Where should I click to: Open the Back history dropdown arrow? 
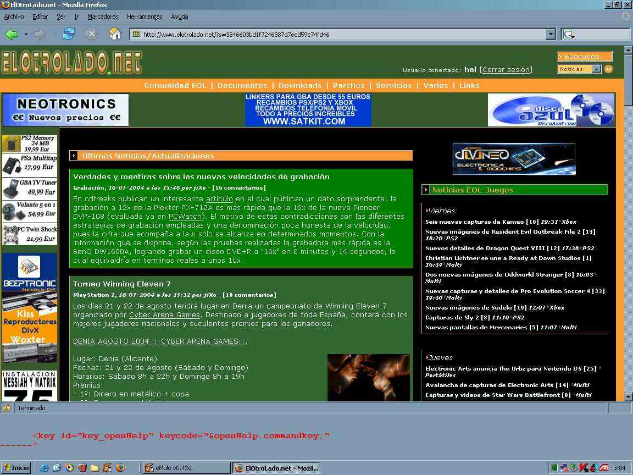click(26, 34)
